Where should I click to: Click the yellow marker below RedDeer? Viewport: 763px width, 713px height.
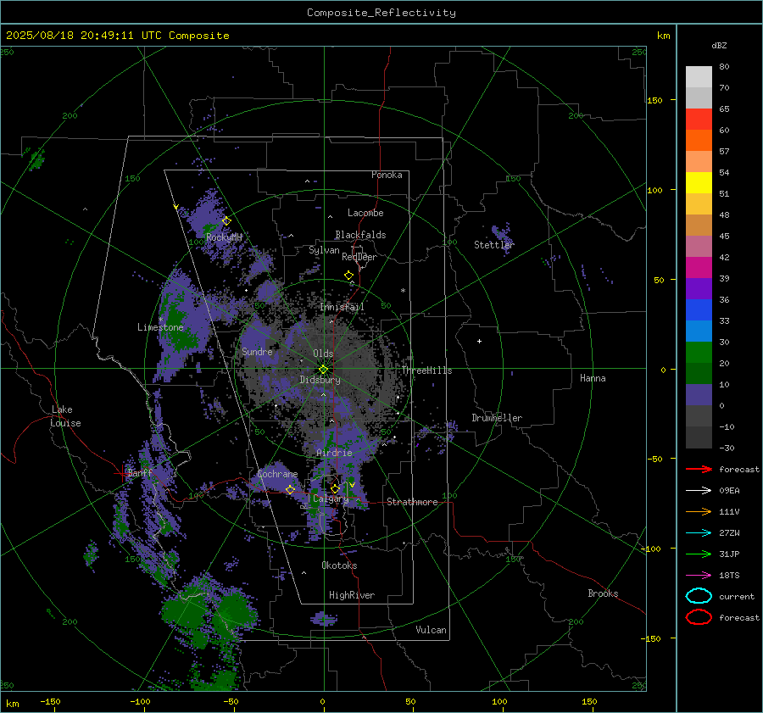click(348, 276)
